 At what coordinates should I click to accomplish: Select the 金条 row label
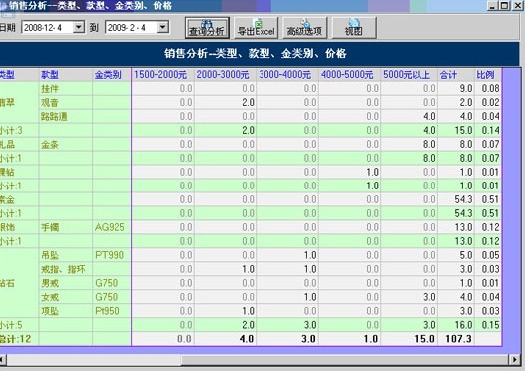pos(50,145)
